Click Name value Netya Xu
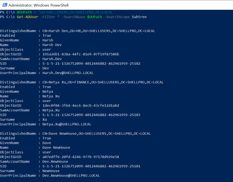 [51, 96]
